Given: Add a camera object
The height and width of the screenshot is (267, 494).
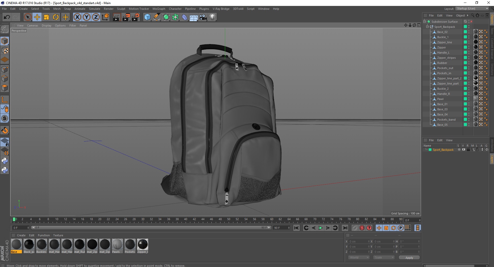Looking at the screenshot, I should point(203,17).
